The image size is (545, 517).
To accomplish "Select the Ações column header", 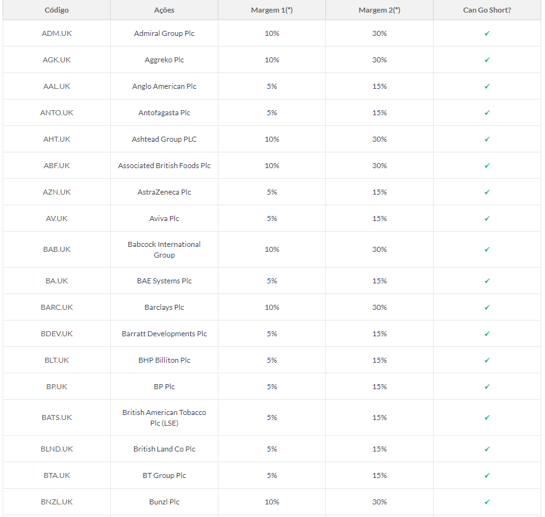I will (164, 10).
